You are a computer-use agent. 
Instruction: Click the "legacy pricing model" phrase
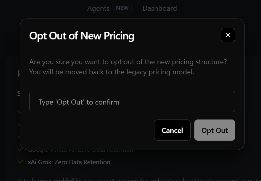pos(160,72)
